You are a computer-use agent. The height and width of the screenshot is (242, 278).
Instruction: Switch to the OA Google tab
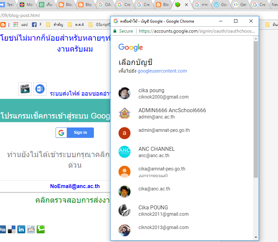(x=105, y=5)
